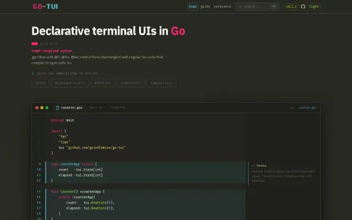Open the counter.gsx source link
Screen dimensions: 352x220
[307, 108]
